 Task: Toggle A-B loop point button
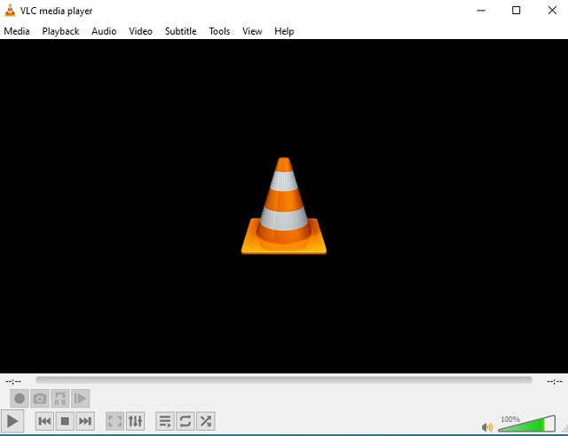[x=60, y=399]
